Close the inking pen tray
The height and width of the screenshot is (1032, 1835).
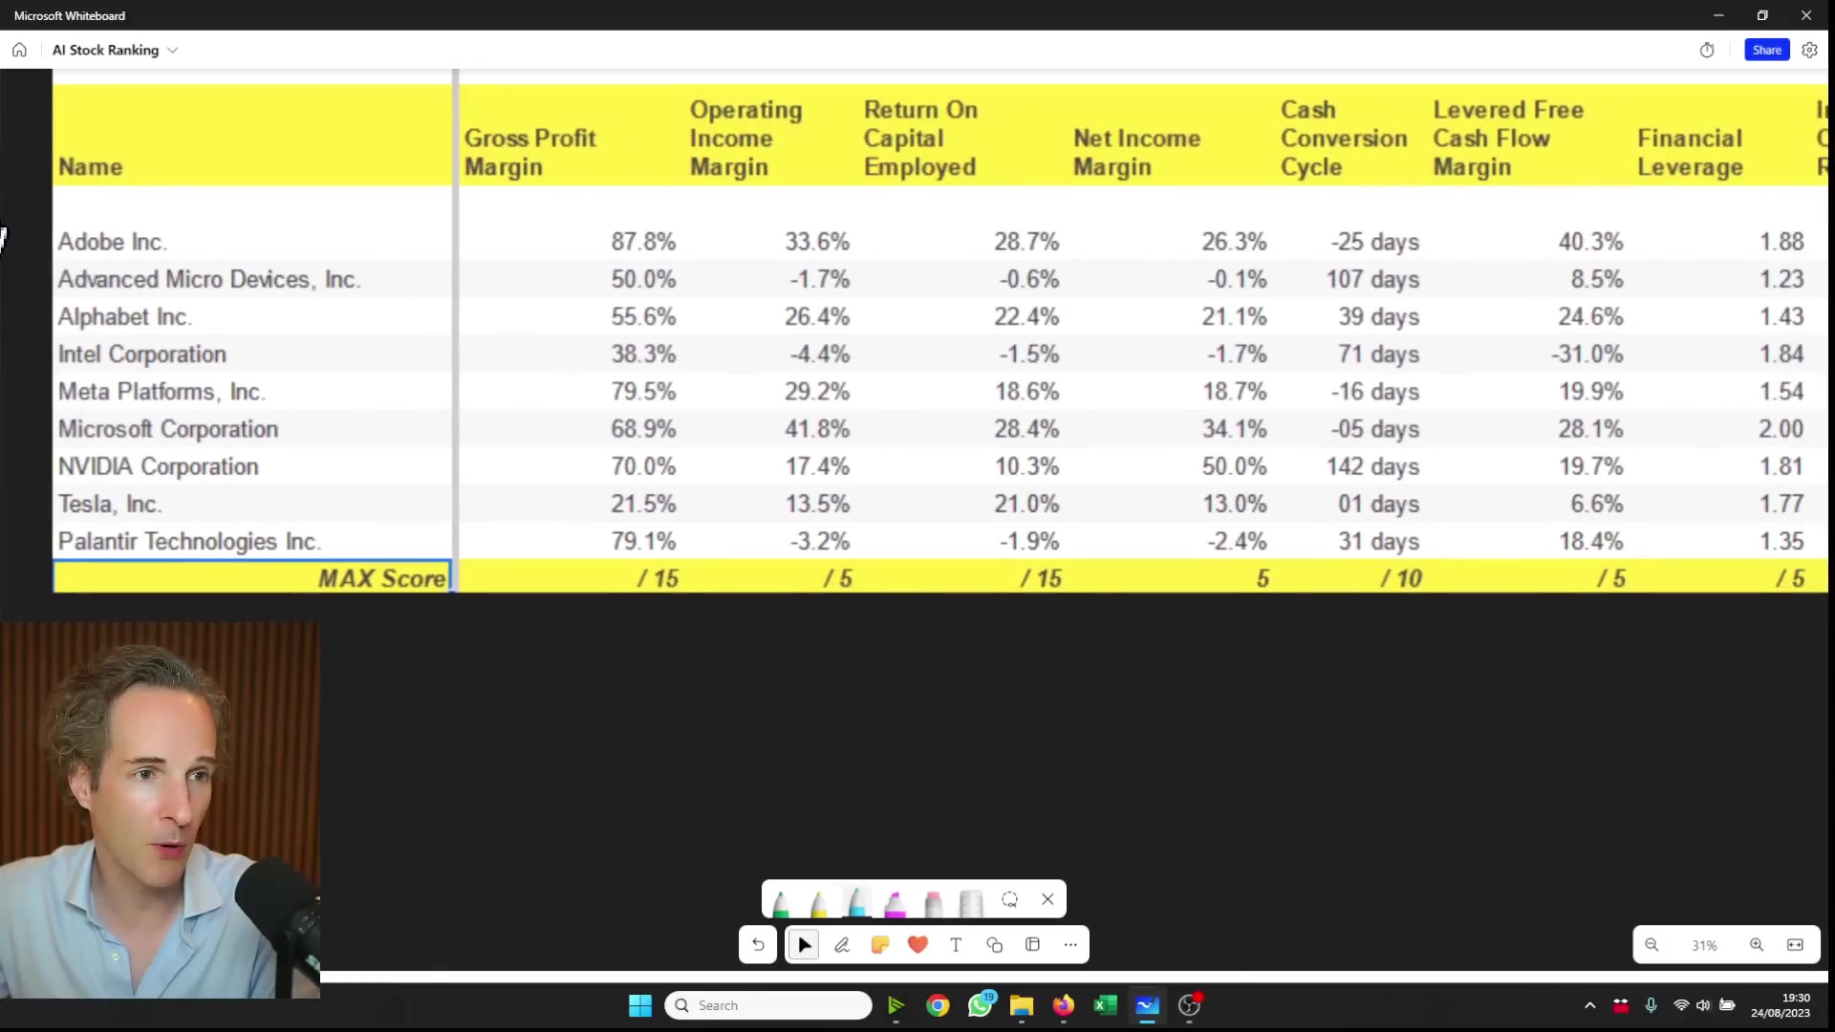(x=1047, y=899)
